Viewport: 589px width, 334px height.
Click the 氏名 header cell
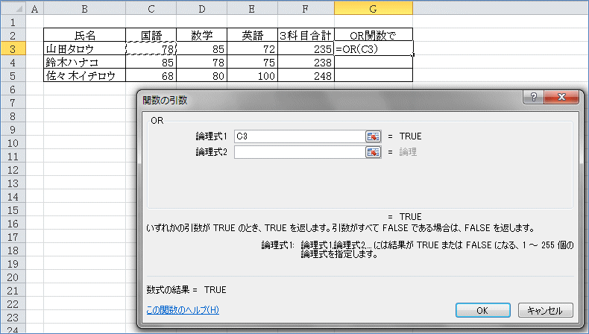(84, 35)
